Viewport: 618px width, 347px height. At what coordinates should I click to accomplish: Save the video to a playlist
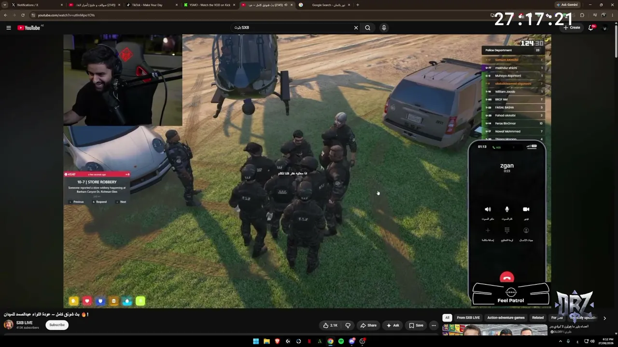click(416, 325)
